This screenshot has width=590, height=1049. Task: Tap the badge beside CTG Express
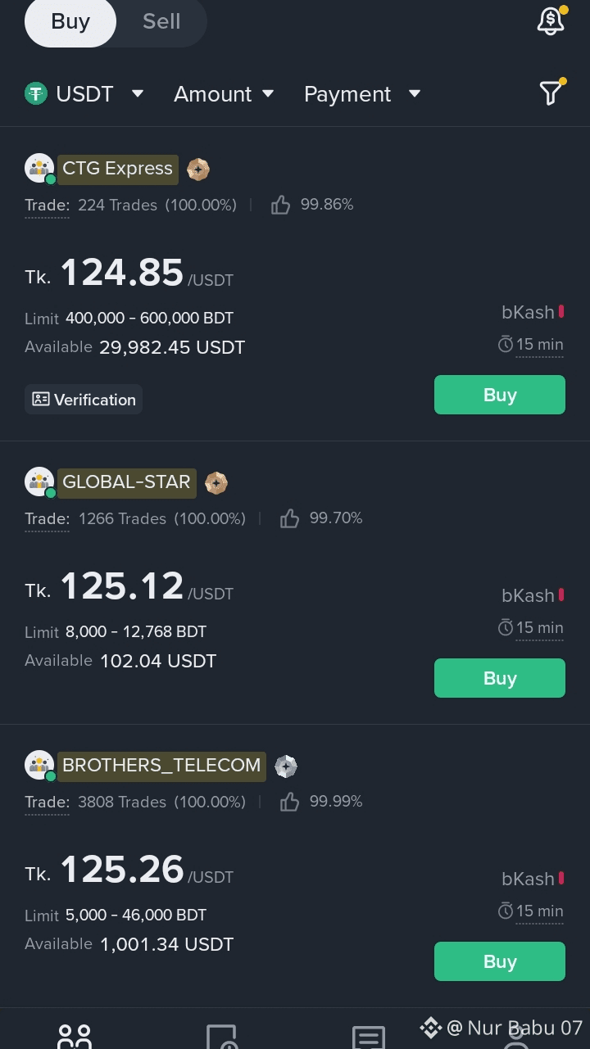(198, 170)
